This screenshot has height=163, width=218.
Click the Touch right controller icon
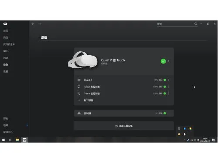pos(79,93)
